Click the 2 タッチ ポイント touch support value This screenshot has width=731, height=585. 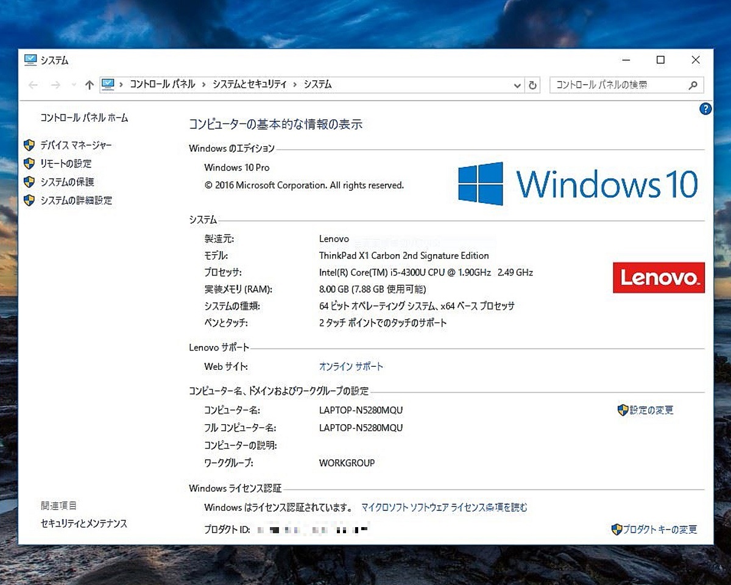pyautogui.click(x=383, y=323)
